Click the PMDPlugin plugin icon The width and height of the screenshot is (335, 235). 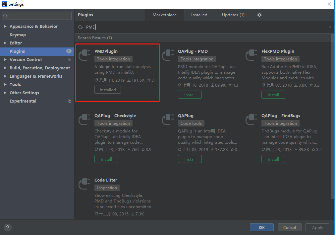point(84,55)
